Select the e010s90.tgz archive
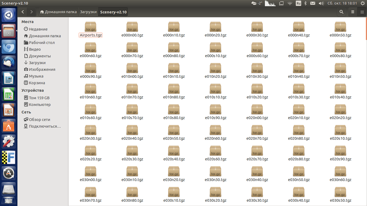 215,112
